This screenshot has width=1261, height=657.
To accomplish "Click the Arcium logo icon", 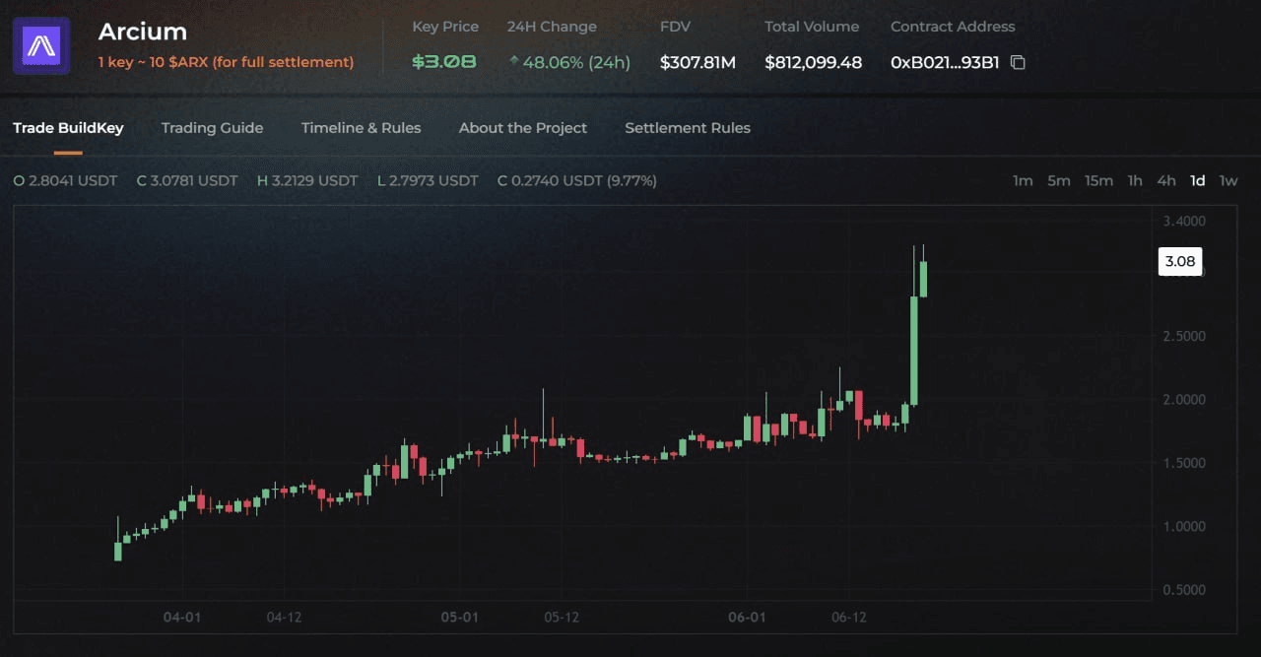I will (x=41, y=45).
